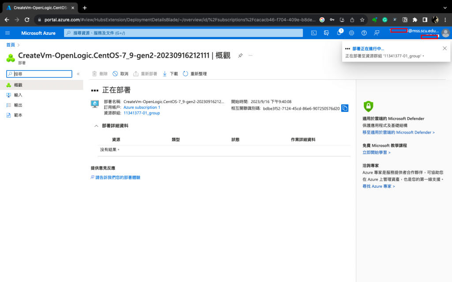Open the directories and subscriptions filter icon
The width and height of the screenshot is (452, 282).
(326, 33)
